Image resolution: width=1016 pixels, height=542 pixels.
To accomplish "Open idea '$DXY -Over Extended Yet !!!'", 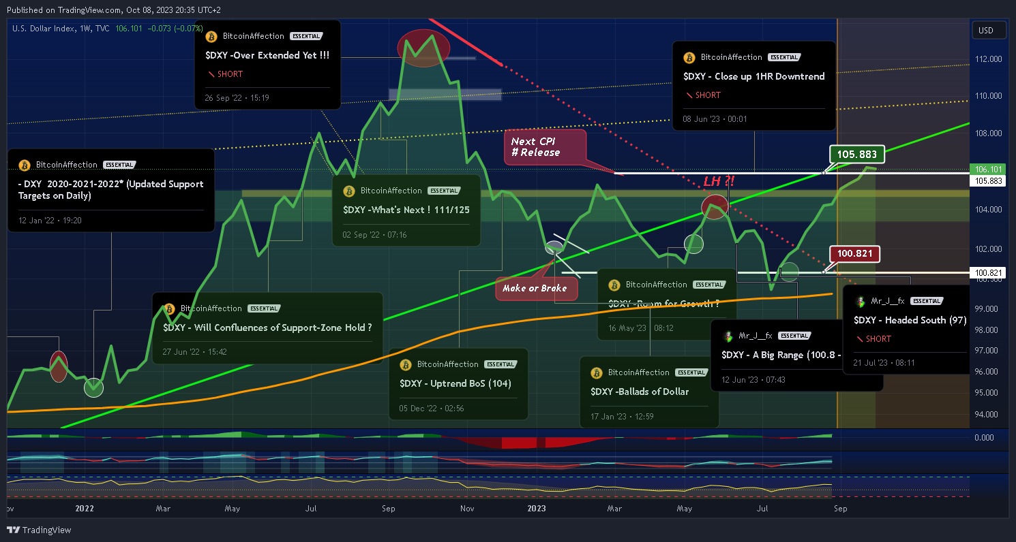I will click(x=267, y=55).
